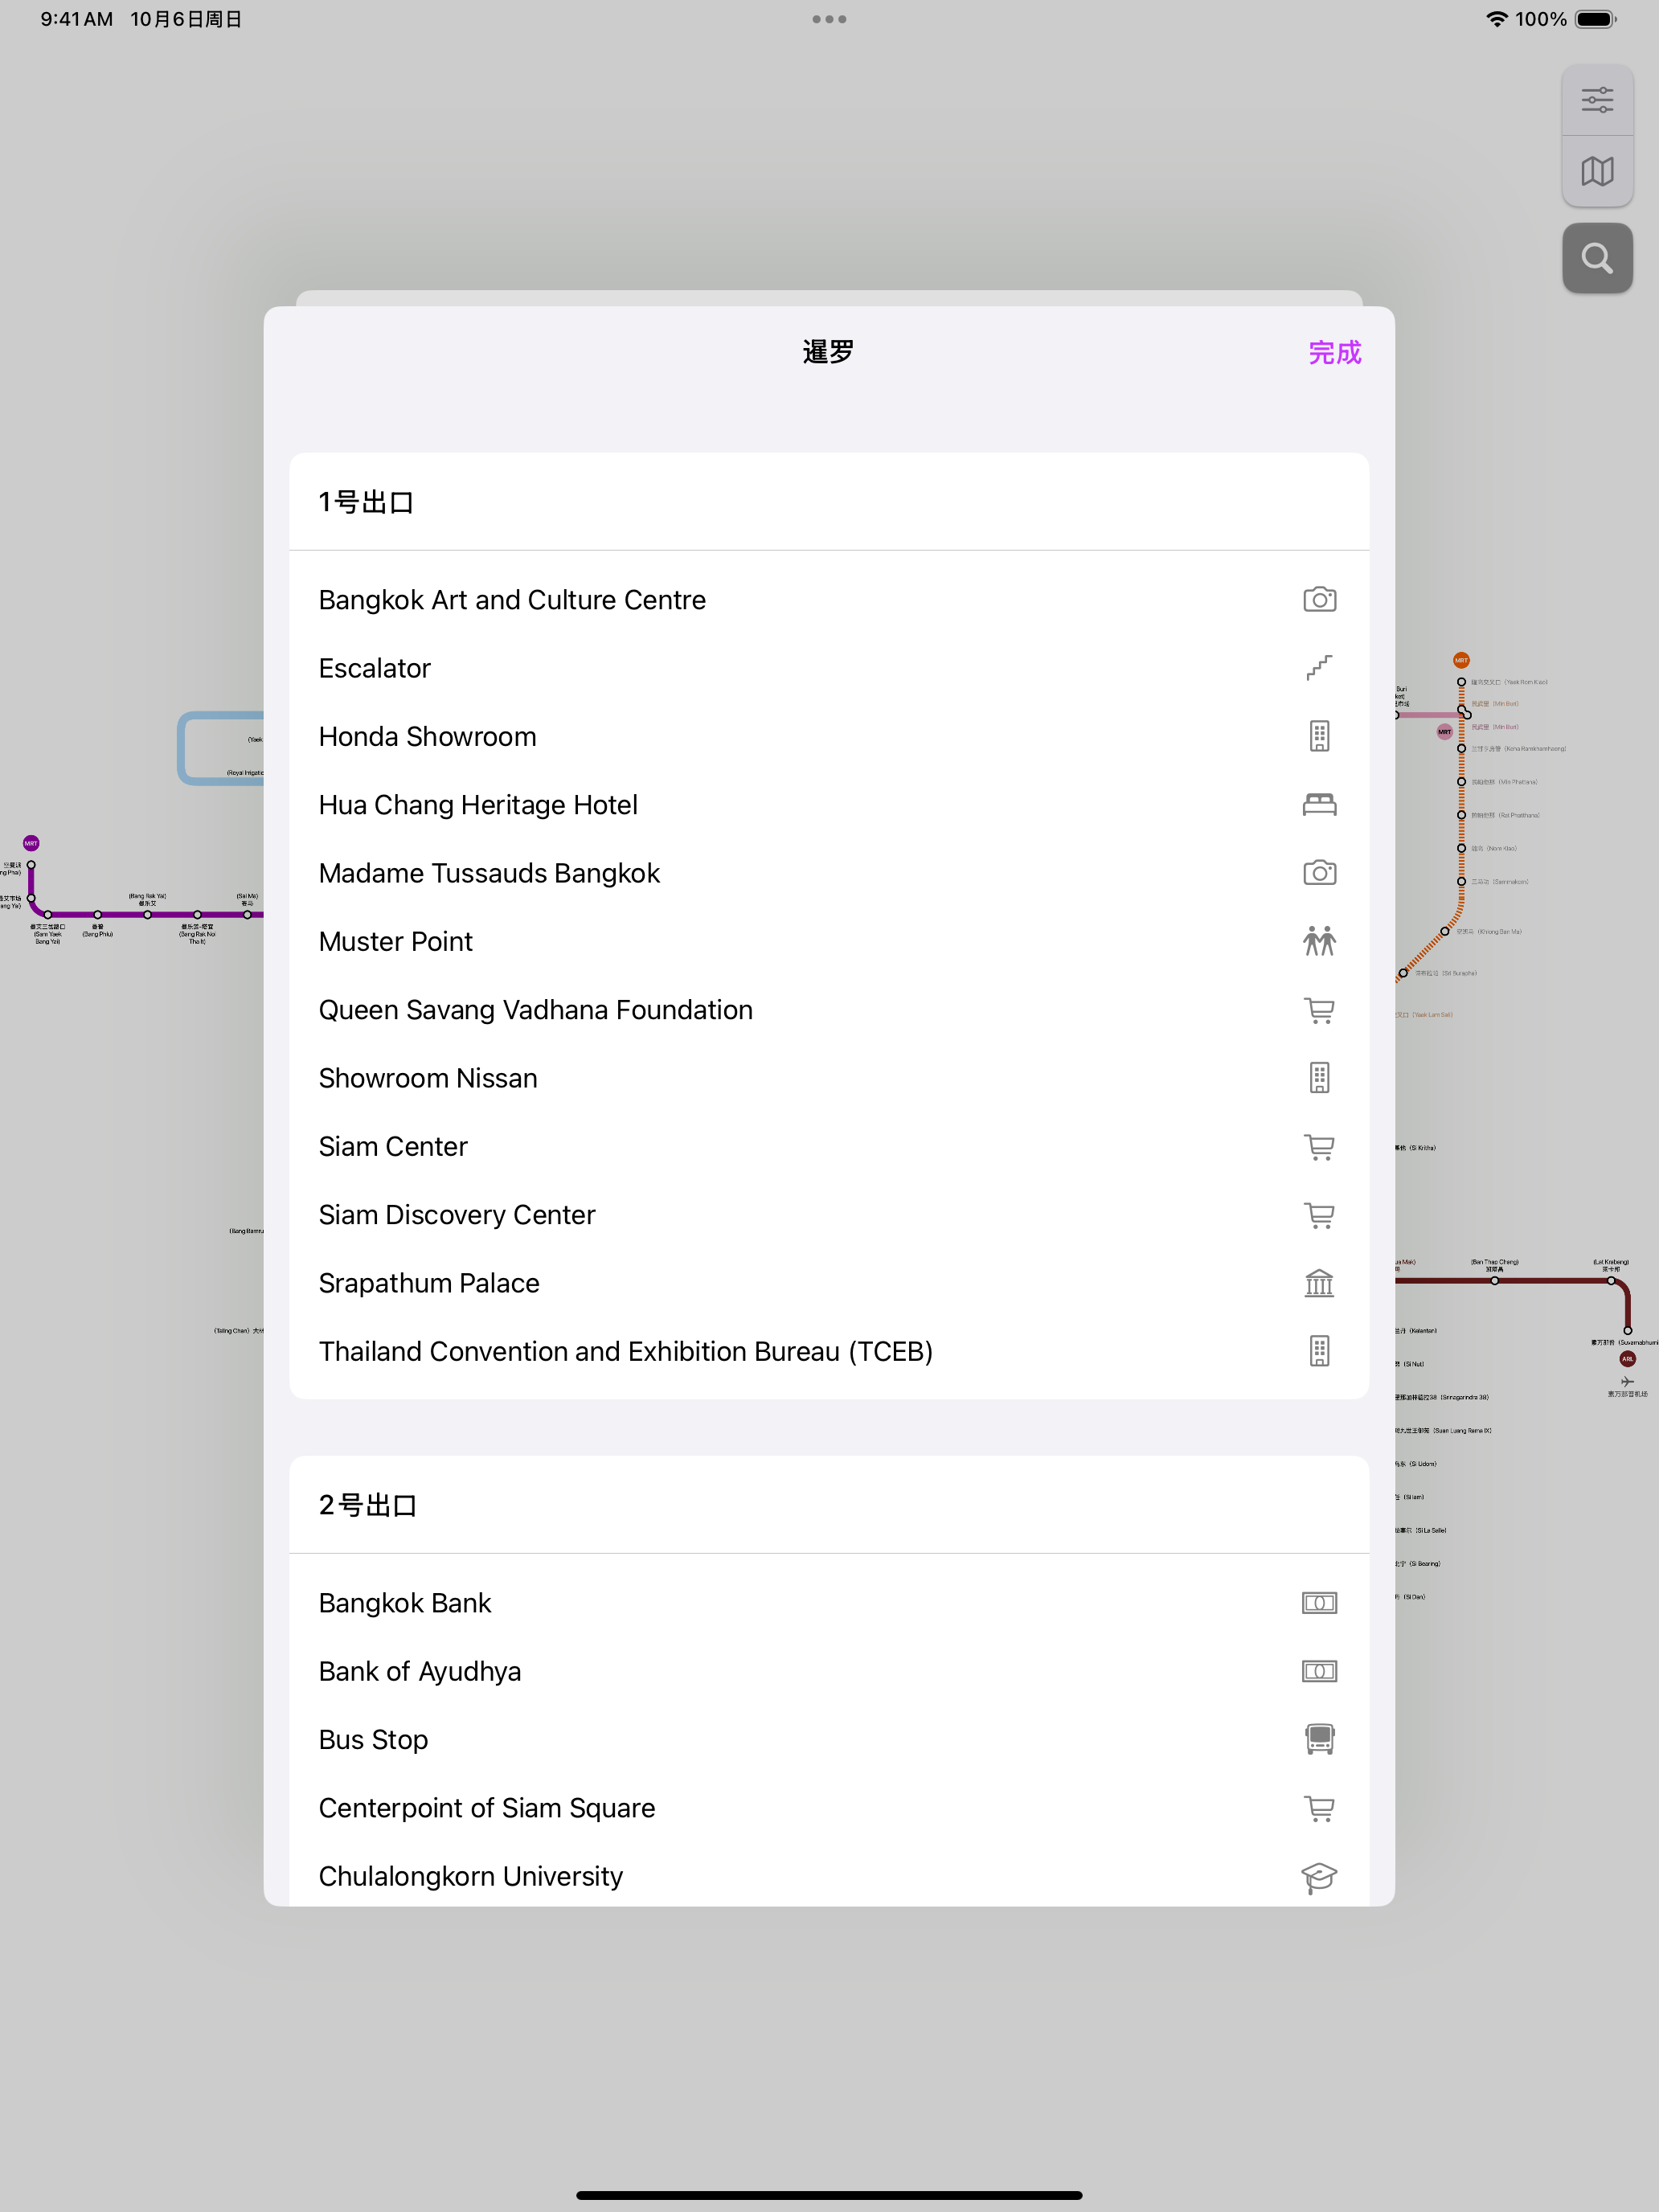This screenshot has height=2212, width=1659.
Task: Open the map view icon
Action: [1597, 171]
